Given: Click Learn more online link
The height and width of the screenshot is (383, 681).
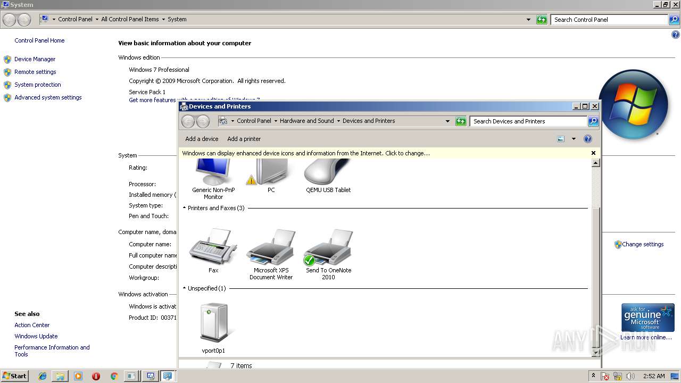Looking at the screenshot, I should pyautogui.click(x=646, y=337).
